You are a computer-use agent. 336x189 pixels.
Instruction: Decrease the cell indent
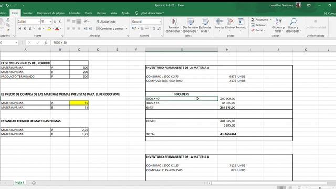(86, 29)
